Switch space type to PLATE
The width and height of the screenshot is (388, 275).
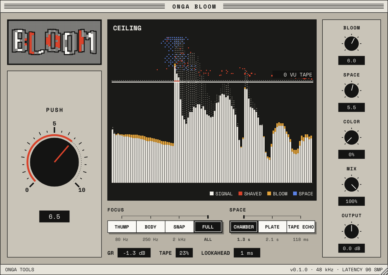272,227
